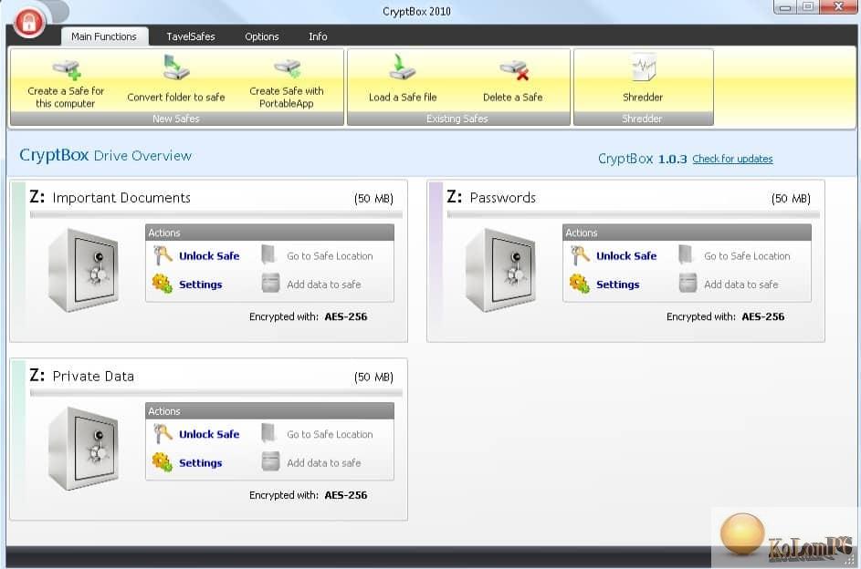Click the Convert folder to safe icon

tap(175, 67)
